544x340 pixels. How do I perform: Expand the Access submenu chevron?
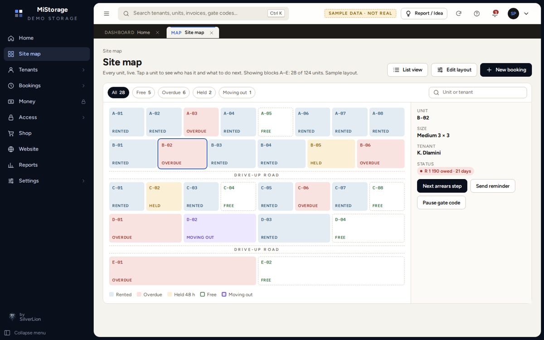point(83,117)
